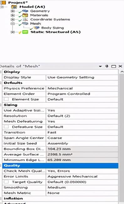Open Span Angle Center value Coarse
124x204 pixels.
tap(82, 138)
